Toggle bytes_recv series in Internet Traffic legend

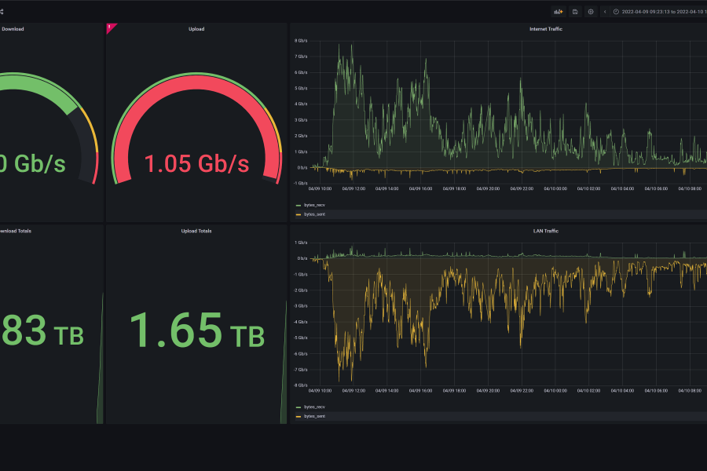pyautogui.click(x=314, y=204)
